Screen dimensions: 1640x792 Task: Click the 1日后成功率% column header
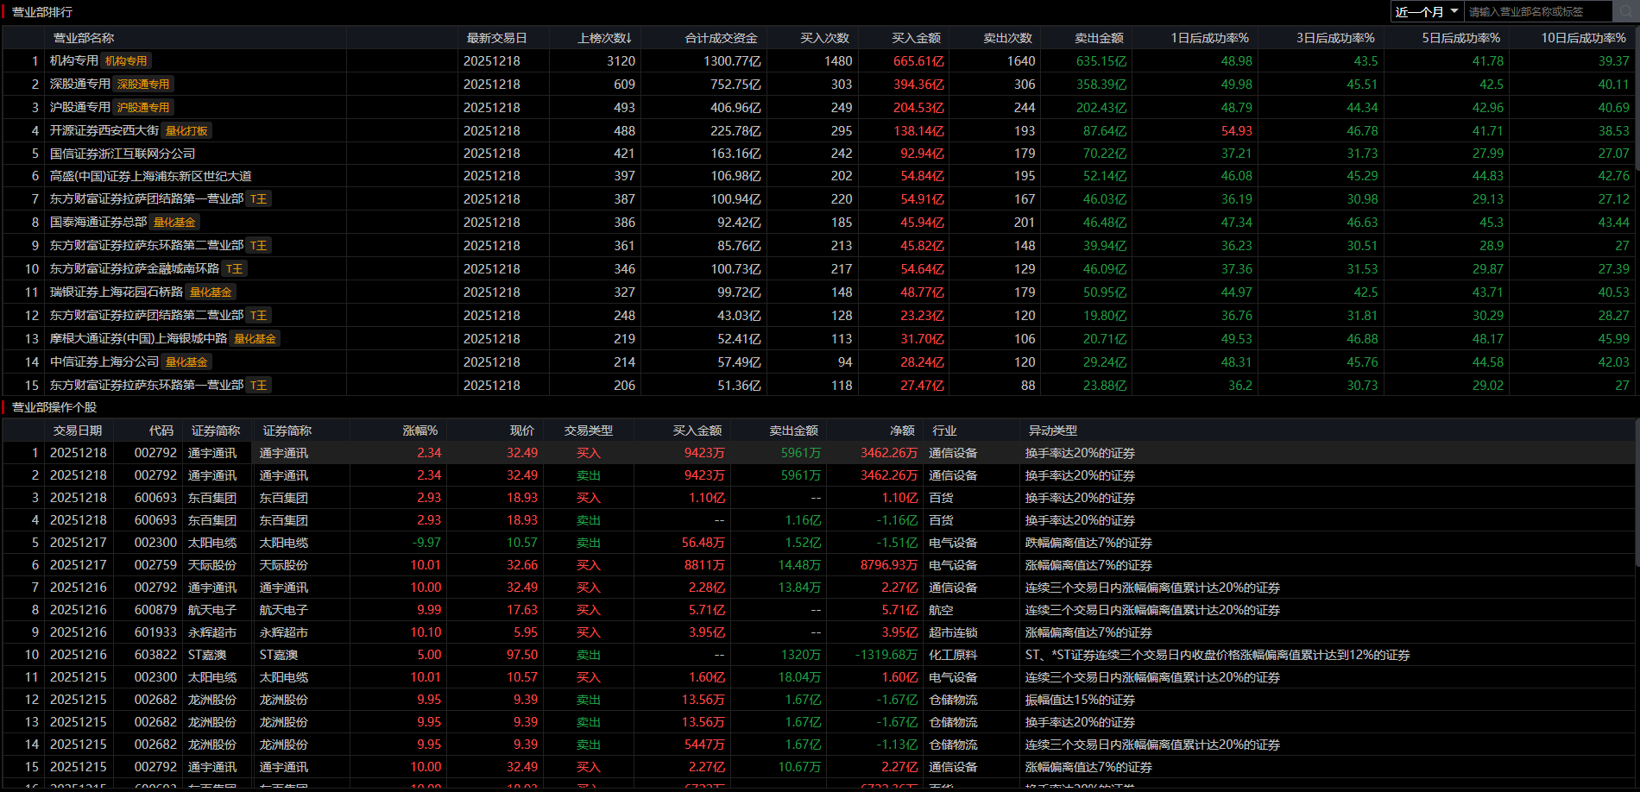click(x=1209, y=38)
